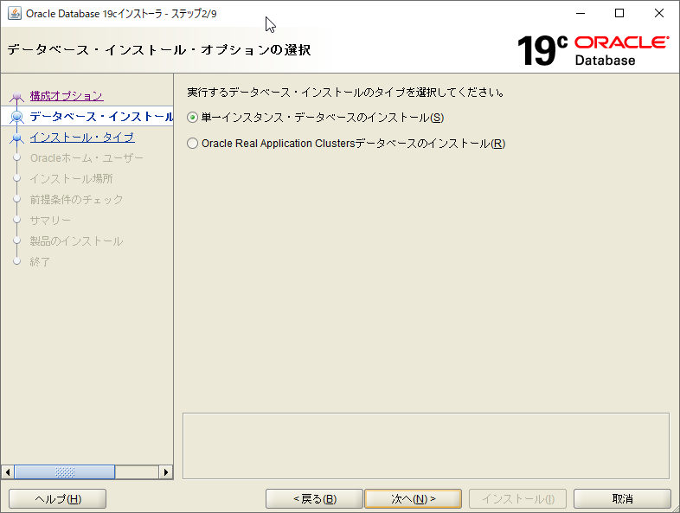Screen dimensions: 680x513
Task: Click the インストール・タイプ step marker icon
Action: [x=16, y=138]
